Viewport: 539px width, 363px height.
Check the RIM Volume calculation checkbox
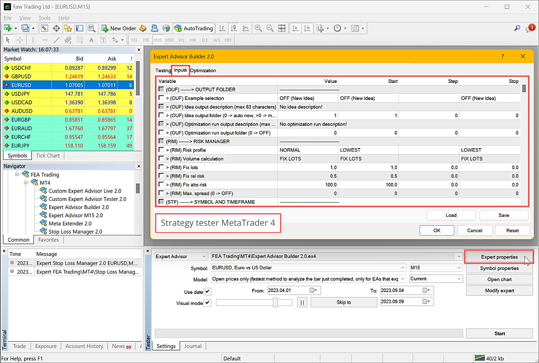tap(161, 158)
